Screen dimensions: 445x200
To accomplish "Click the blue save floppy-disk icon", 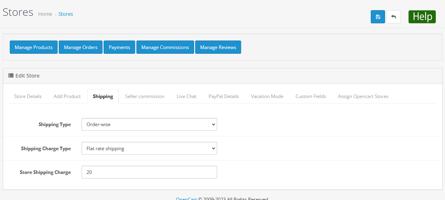I will tap(378, 17).
